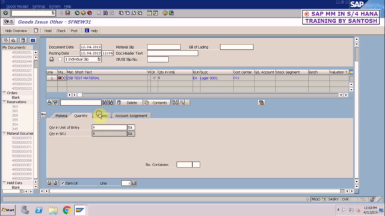Viewport: 385px width, 216px height.
Task: Open the Settings menu
Action: point(38,7)
